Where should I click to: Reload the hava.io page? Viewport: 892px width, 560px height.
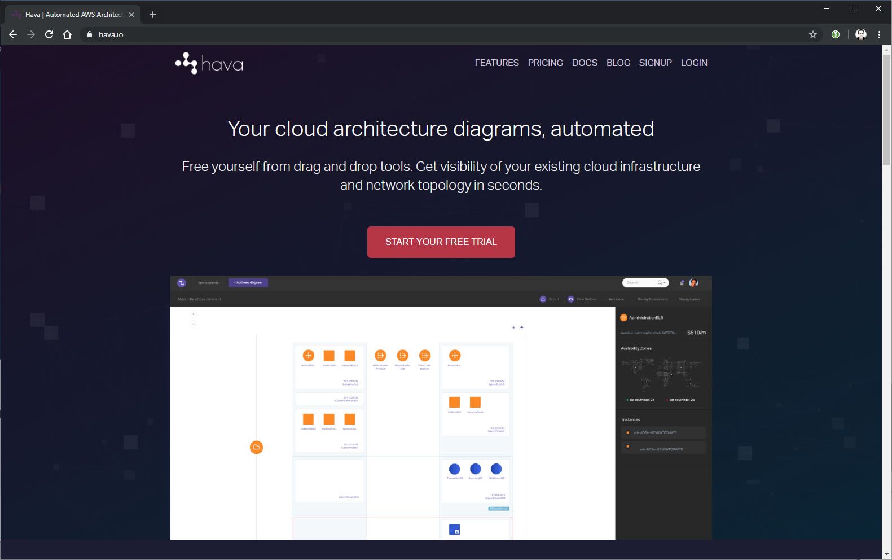49,34
